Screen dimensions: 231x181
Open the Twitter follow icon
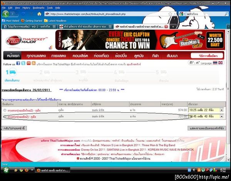(23, 63)
